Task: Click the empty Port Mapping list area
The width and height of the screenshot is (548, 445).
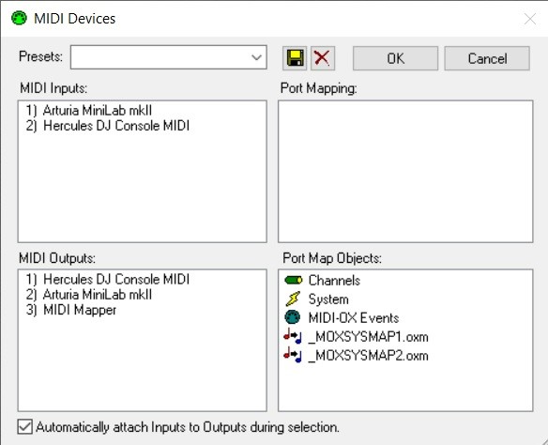Action: 405,171
